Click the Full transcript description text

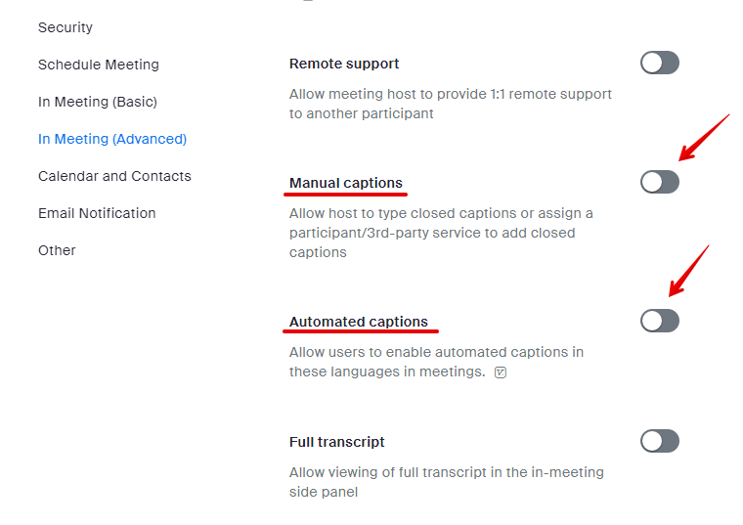coord(446,482)
